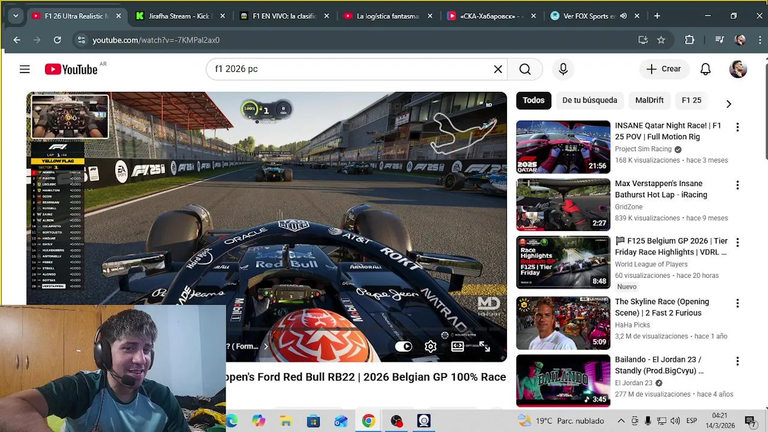
Task: Open Bailando El Jordan 23 thumbnail
Action: coord(563,380)
